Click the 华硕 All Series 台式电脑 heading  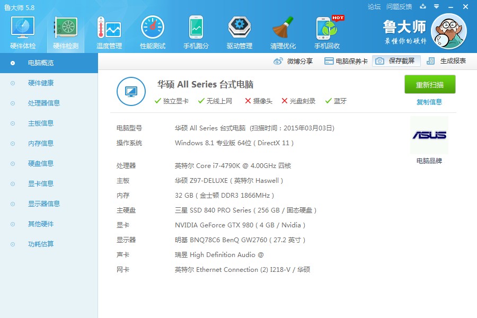[205, 84]
